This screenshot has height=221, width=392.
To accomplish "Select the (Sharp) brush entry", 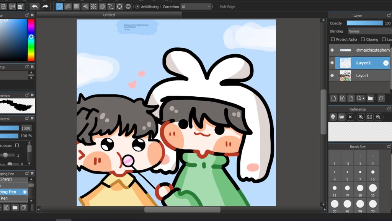I will (x=14, y=179).
